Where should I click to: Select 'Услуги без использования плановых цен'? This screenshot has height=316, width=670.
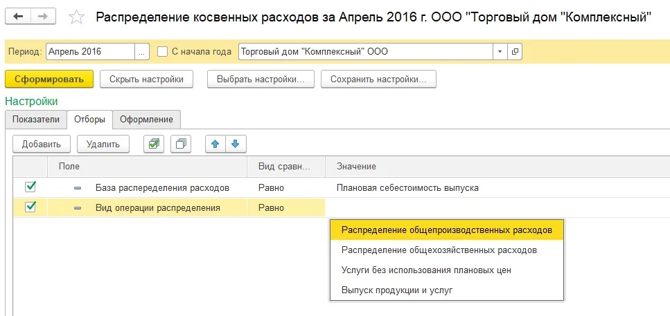pos(447,270)
